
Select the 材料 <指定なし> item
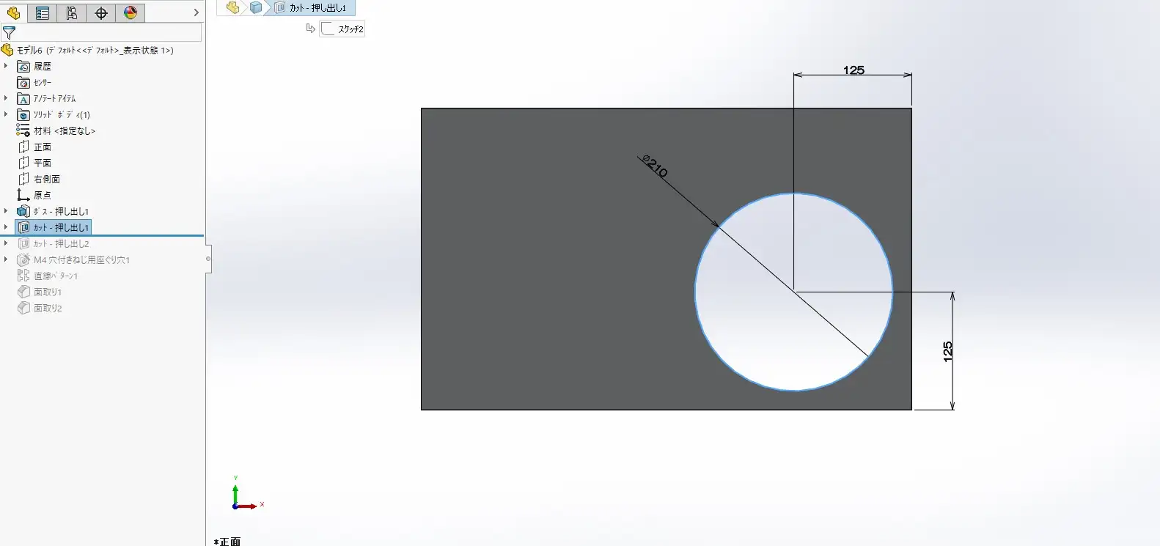click(x=65, y=131)
